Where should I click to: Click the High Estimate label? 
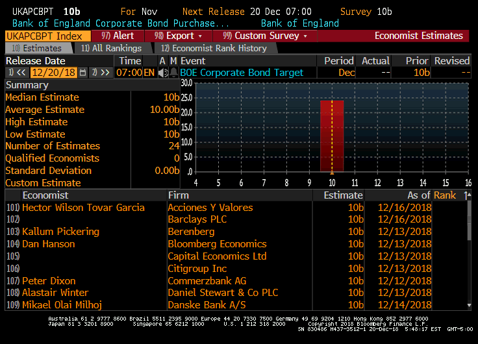36,122
